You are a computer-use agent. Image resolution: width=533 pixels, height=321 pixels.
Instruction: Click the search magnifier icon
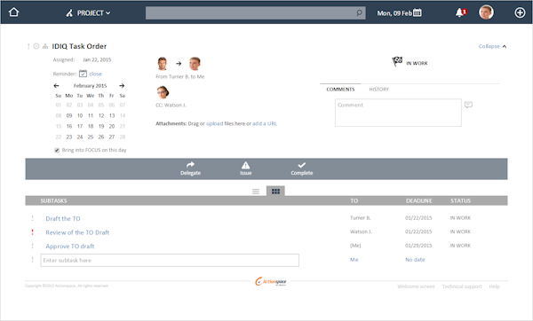point(359,12)
